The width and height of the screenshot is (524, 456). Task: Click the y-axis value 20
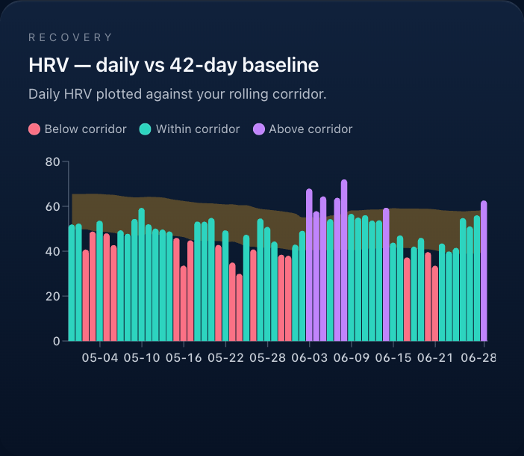coord(53,297)
